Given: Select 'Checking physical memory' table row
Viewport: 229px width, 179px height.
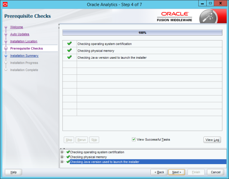Looking at the screenshot, I should pyautogui.click(x=142, y=50).
